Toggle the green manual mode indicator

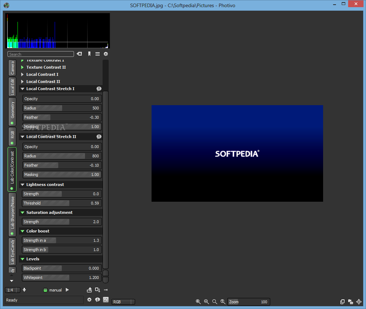point(45,290)
